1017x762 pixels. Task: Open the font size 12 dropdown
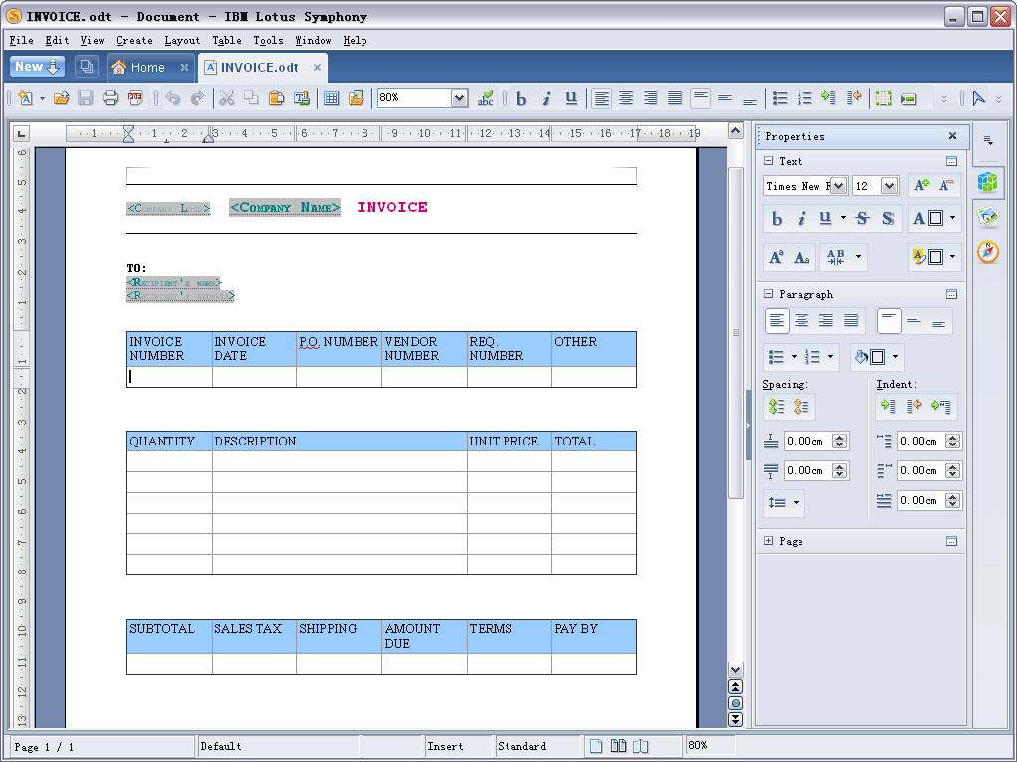[x=889, y=186]
